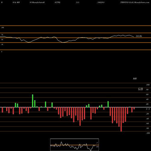Click the MR axis label -100
Viewport: 151px width, 151px height.
click(148, 133)
